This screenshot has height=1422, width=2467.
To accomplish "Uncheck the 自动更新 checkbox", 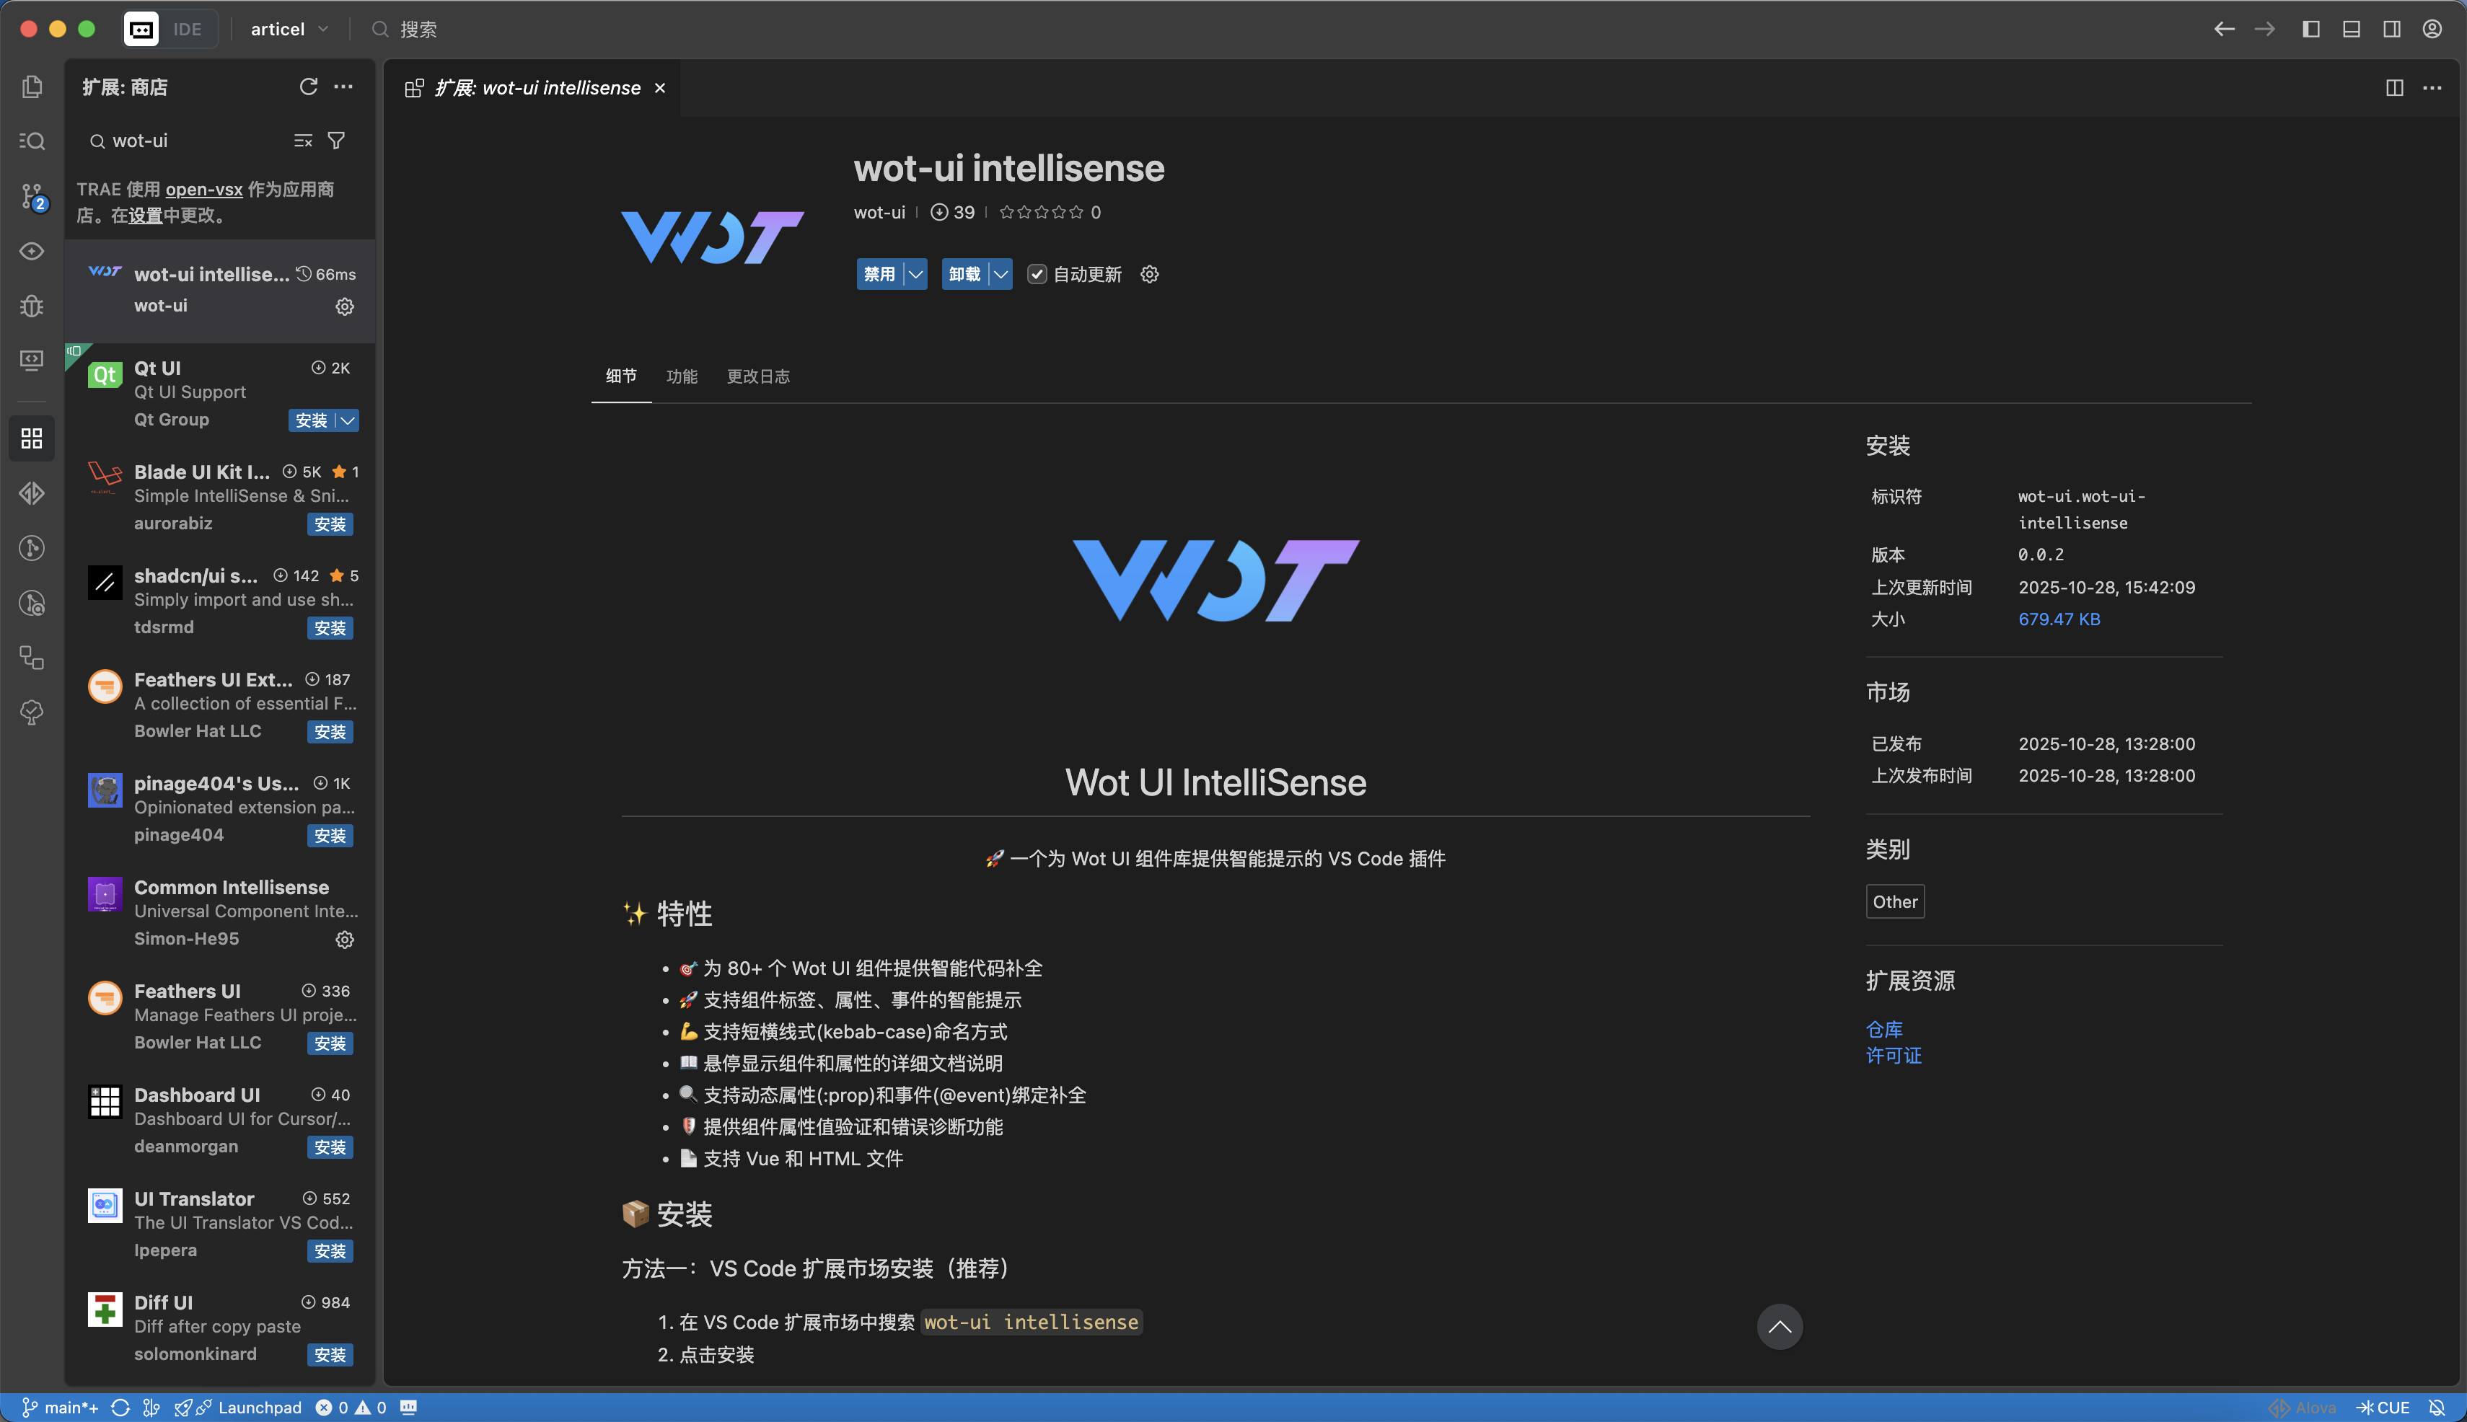I will pos(1037,275).
